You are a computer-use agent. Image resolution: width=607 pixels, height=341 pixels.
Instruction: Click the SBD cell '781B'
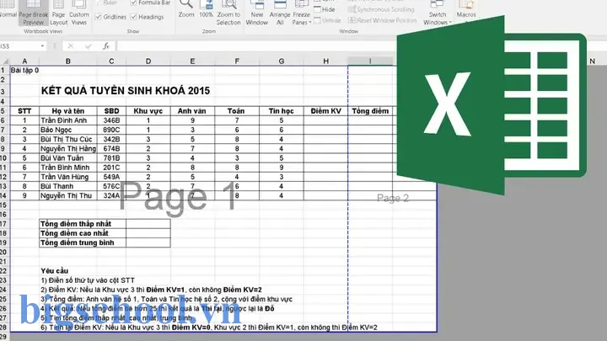tap(111, 158)
